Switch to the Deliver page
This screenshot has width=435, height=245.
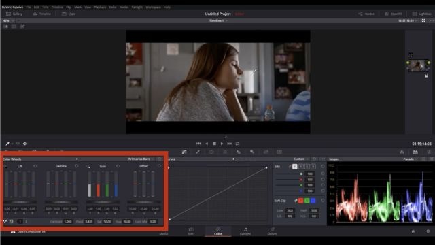click(x=272, y=231)
